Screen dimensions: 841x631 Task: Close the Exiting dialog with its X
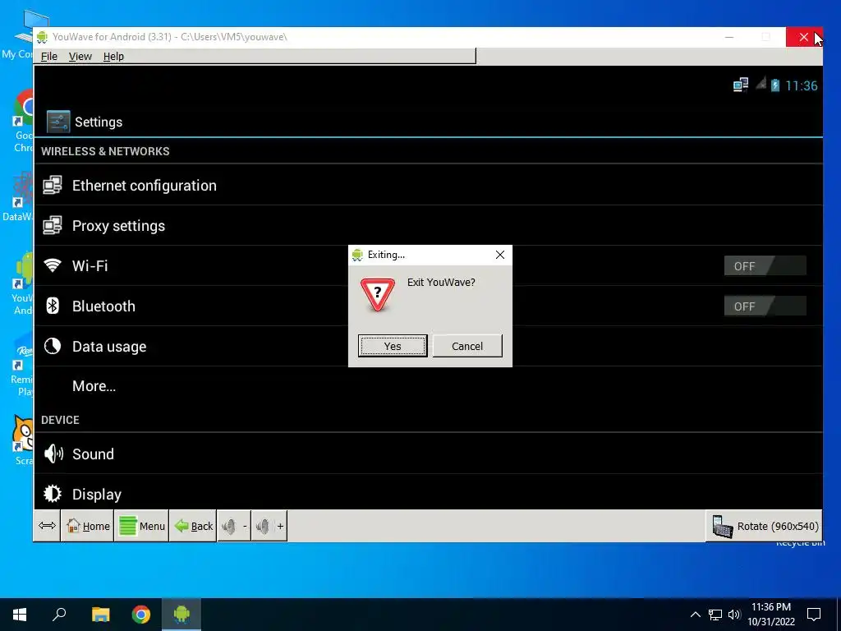click(500, 255)
